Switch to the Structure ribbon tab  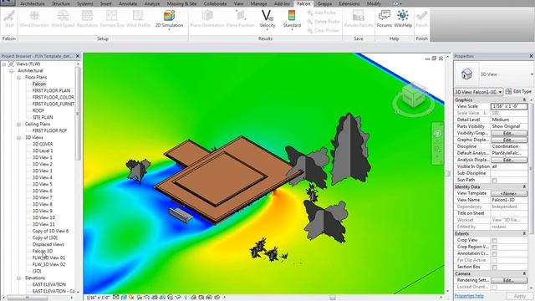60,3
